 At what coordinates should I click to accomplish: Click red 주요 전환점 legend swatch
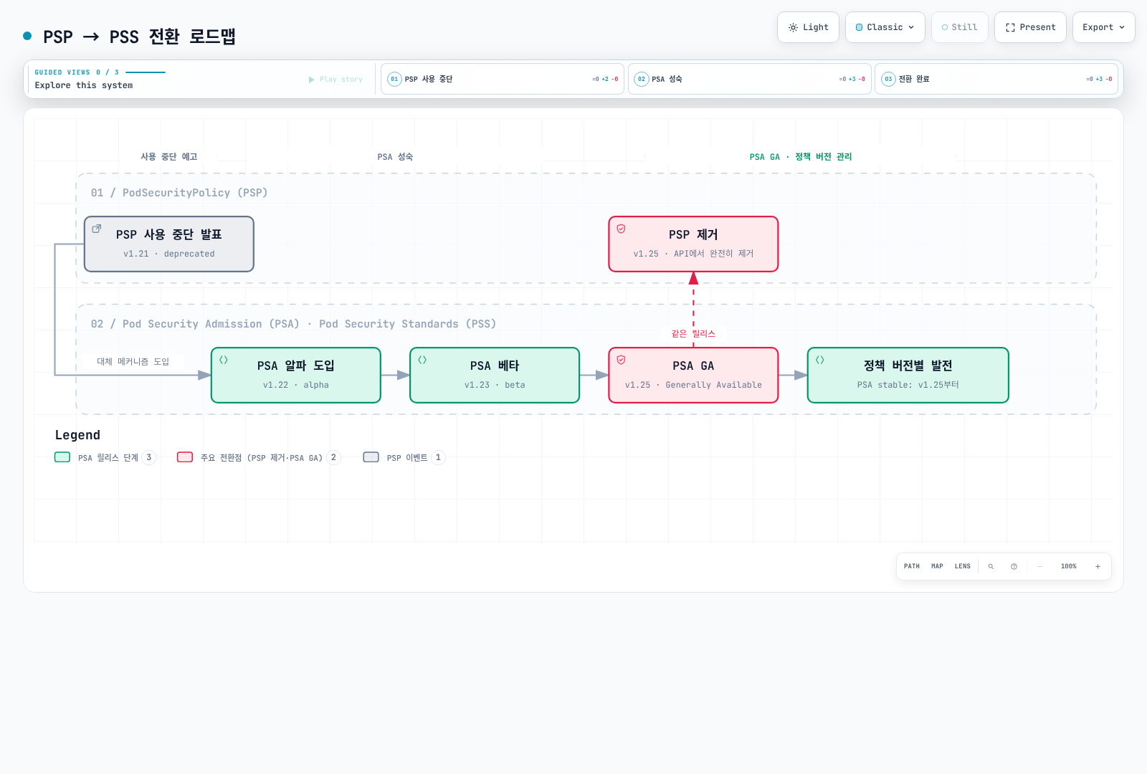click(185, 457)
